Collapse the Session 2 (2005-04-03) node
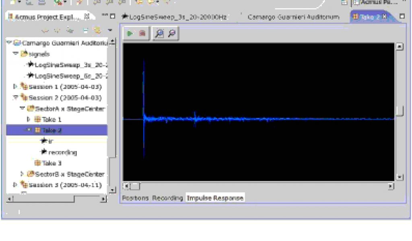The height and width of the screenshot is (241, 412). point(16,97)
